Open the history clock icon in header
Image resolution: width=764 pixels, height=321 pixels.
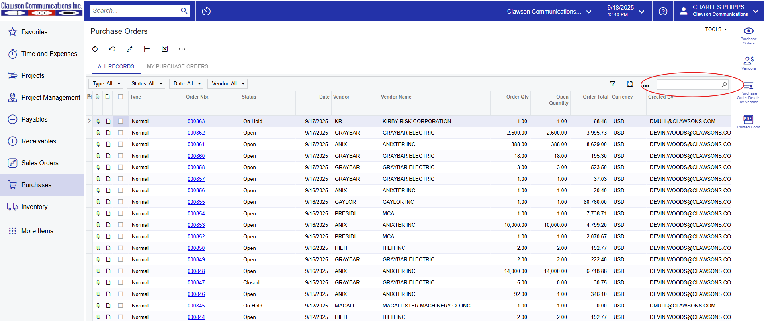pyautogui.click(x=206, y=11)
